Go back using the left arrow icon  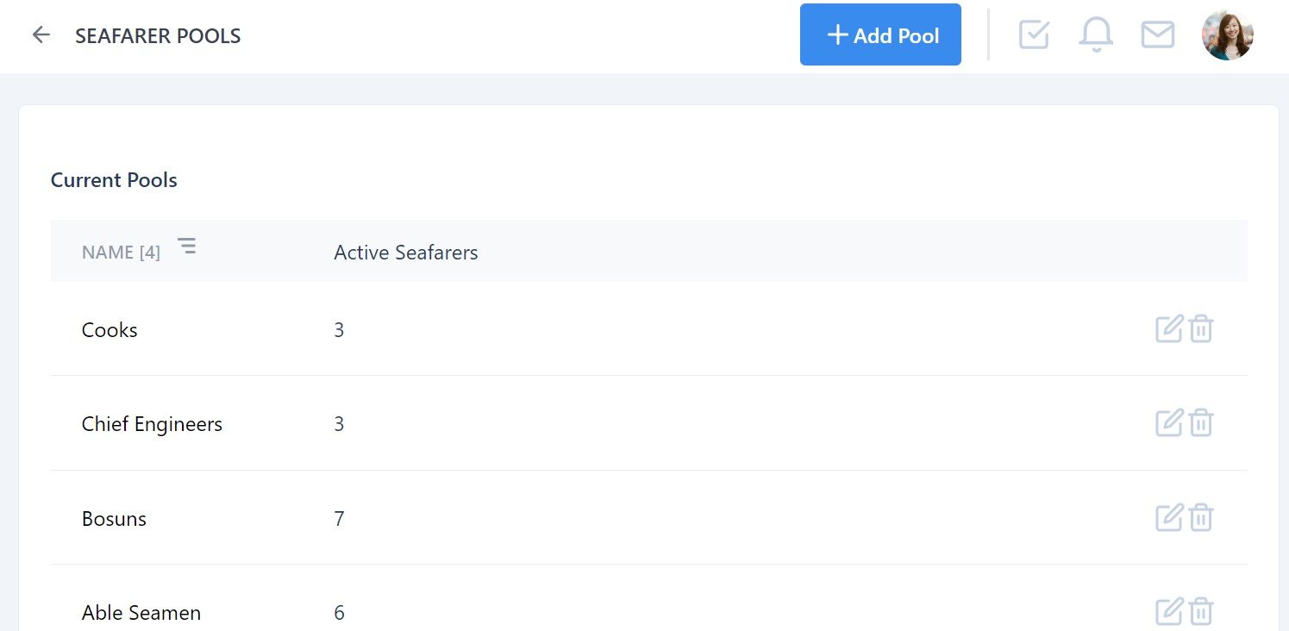(41, 35)
